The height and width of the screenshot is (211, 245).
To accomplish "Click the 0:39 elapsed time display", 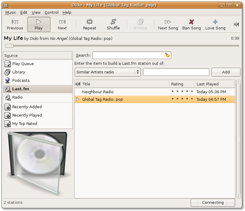I will (235, 38).
